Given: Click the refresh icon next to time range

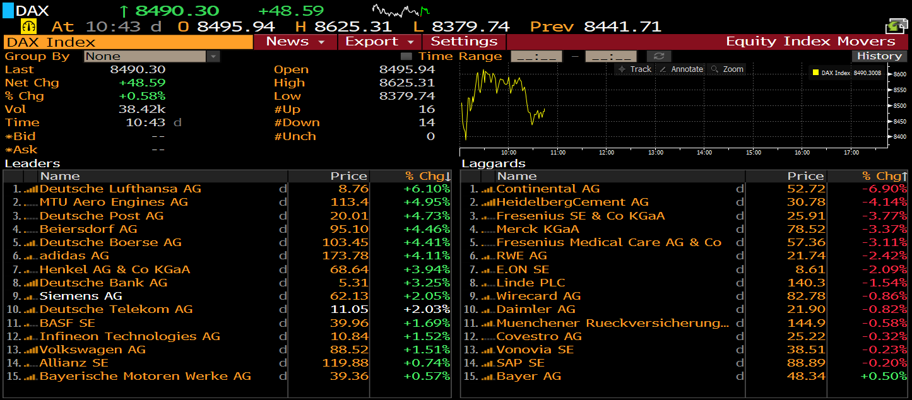Looking at the screenshot, I should pos(658,56).
